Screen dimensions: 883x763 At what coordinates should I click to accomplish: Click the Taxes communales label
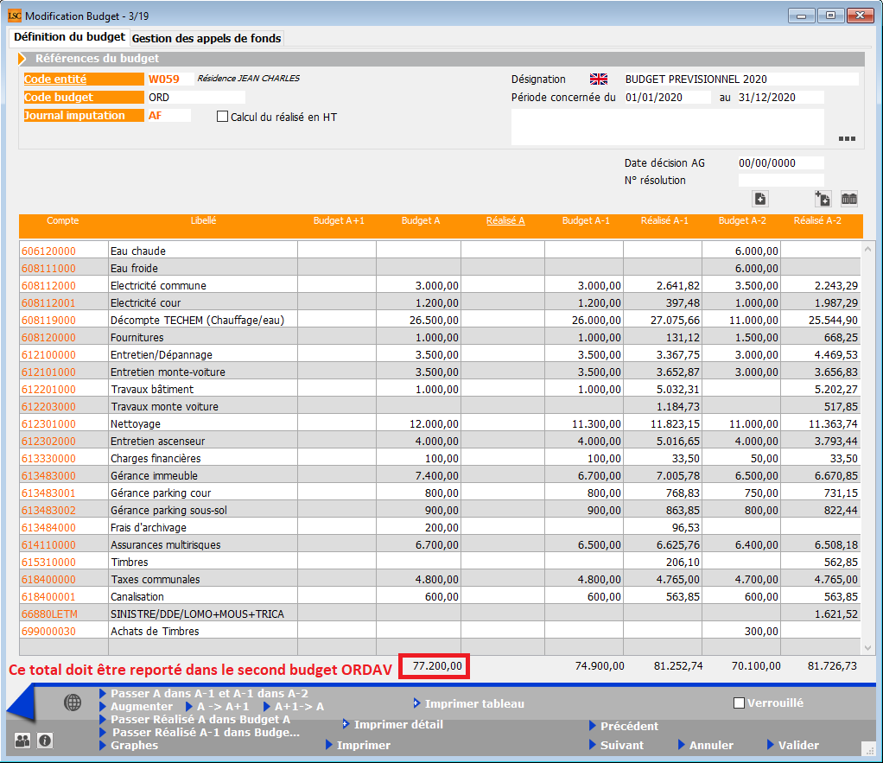click(156, 580)
